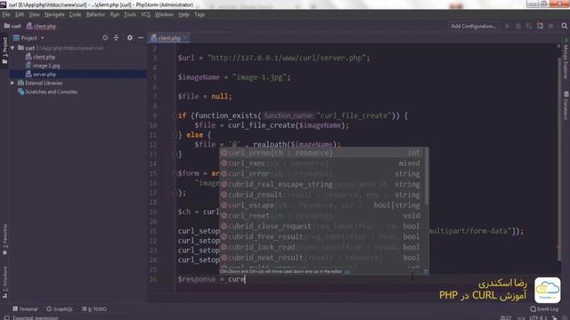This screenshot has width=570, height=320.
Task: Open the GraphQL tool window
Action: 60,309
